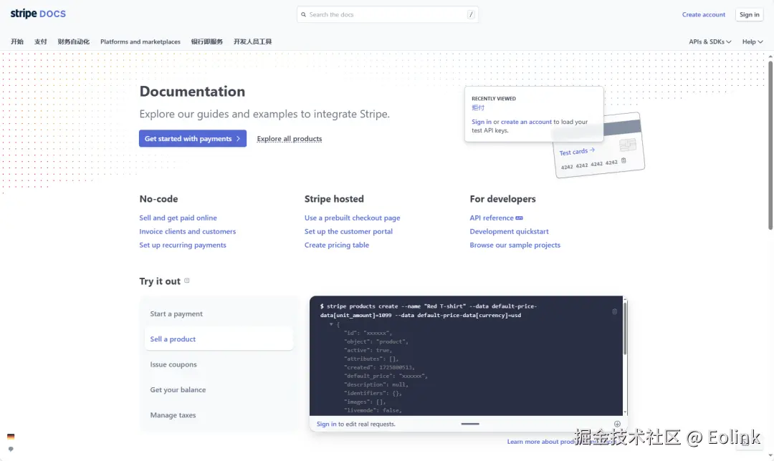Click Get started with payments button
This screenshot has width=774, height=461.
(193, 139)
